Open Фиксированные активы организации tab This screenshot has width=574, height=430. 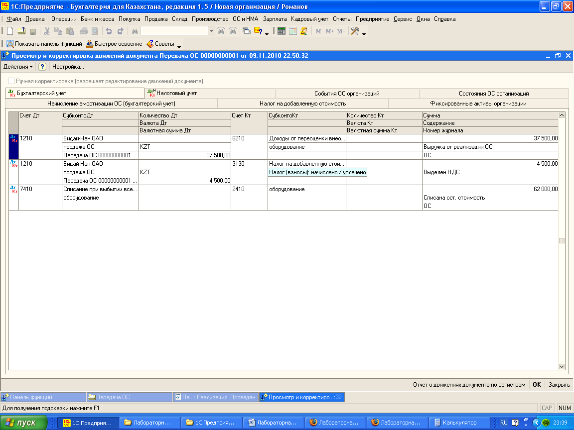[478, 104]
